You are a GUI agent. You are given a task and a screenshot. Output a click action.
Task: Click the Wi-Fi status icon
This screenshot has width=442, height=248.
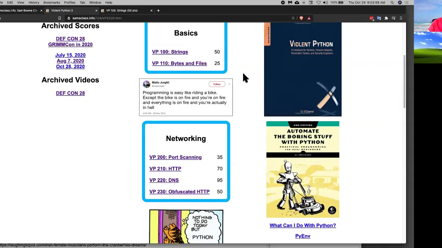pyautogui.click(x=318, y=2)
